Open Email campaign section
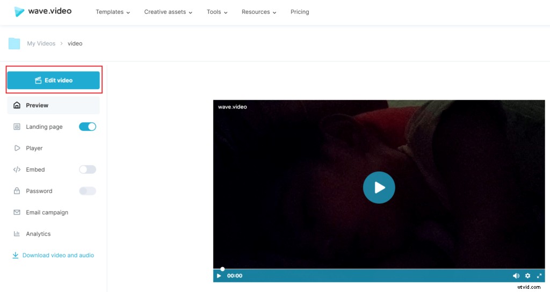Screen dimensions: 550x292 point(47,213)
